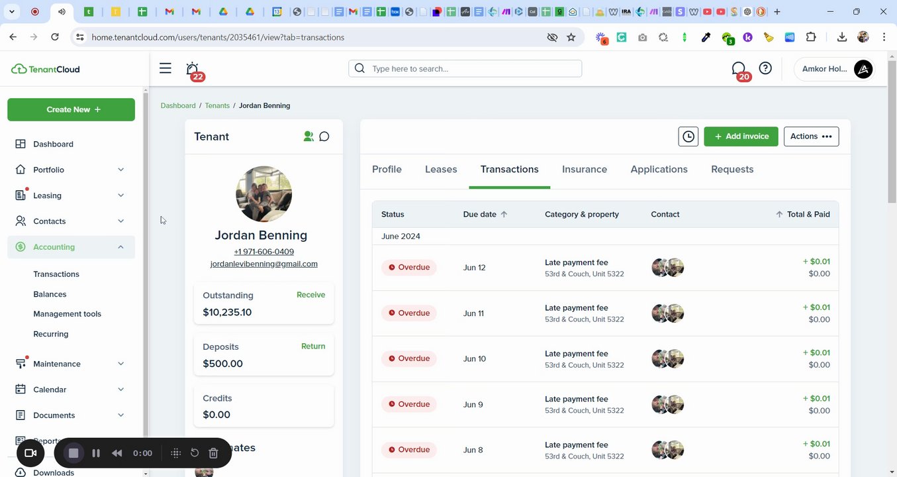Screen dimensions: 897x477
Task: Click the Leasing sidebar icon
Action: pos(21,195)
